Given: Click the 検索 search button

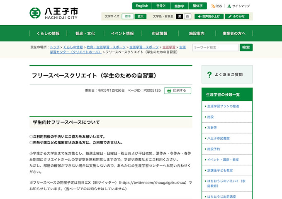Looking at the screenshot, I should 246,47.
